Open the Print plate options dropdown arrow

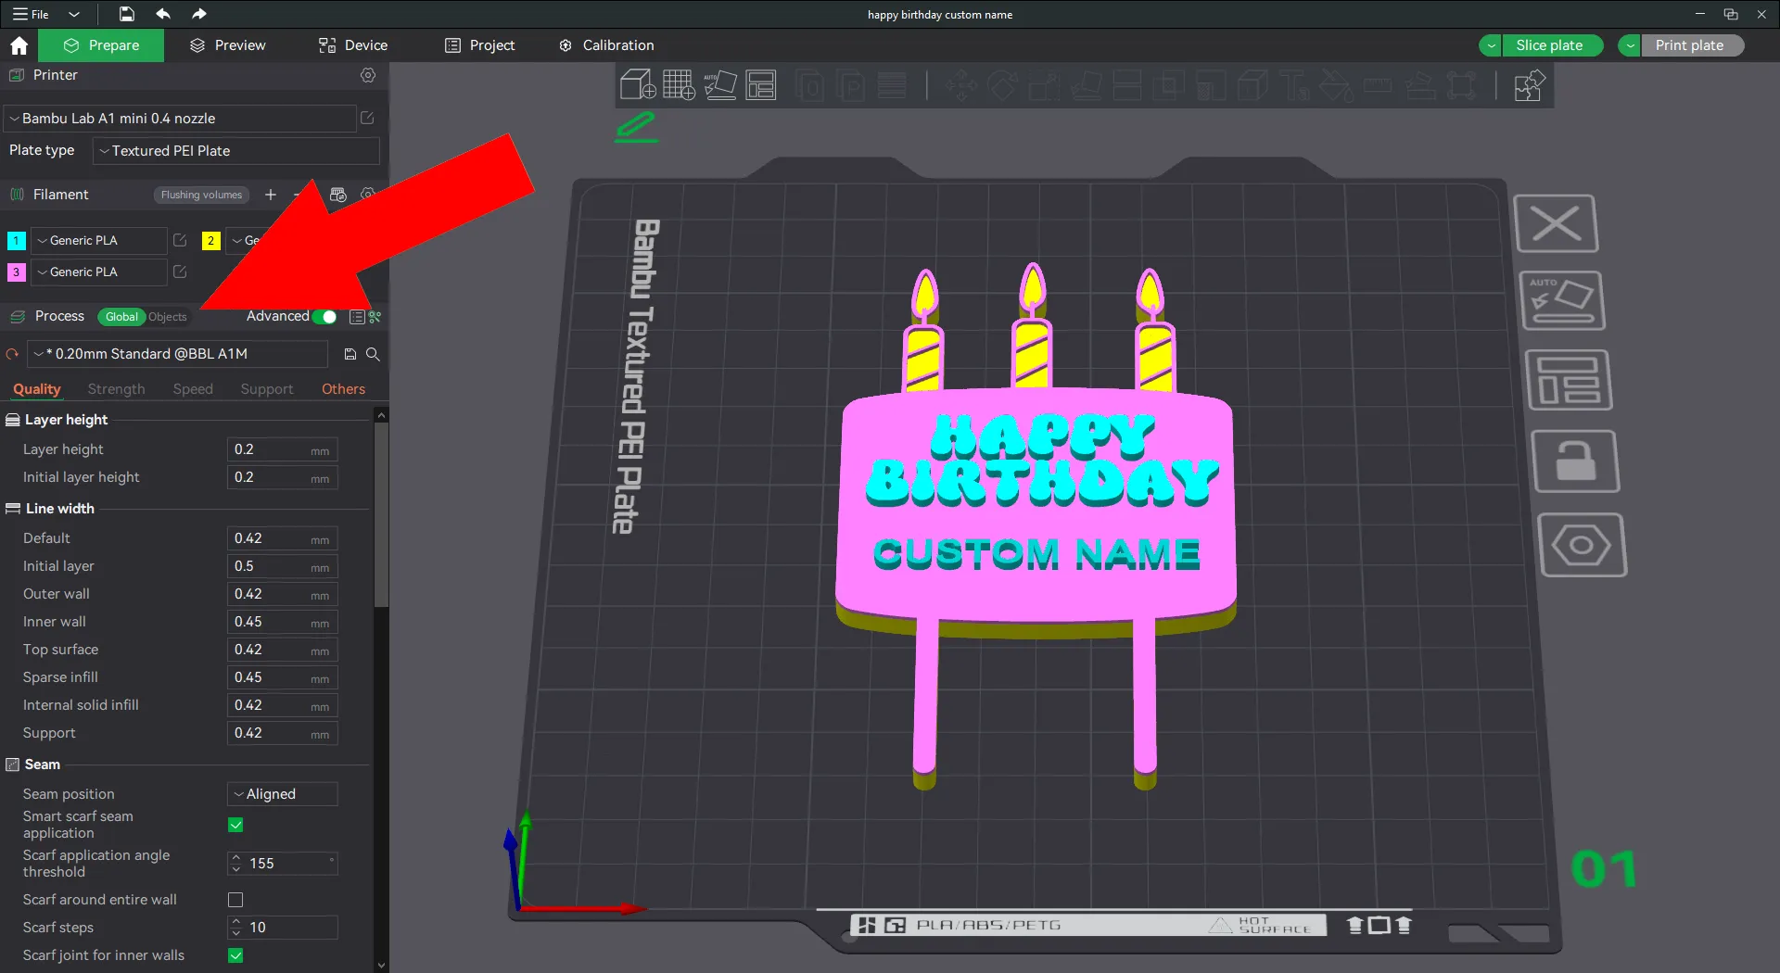1630,45
